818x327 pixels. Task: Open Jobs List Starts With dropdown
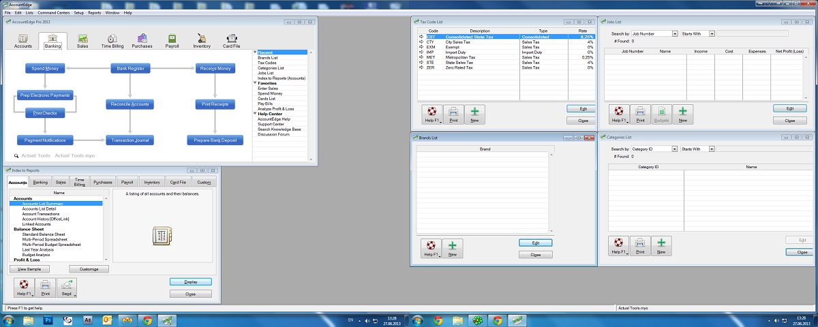(x=712, y=33)
